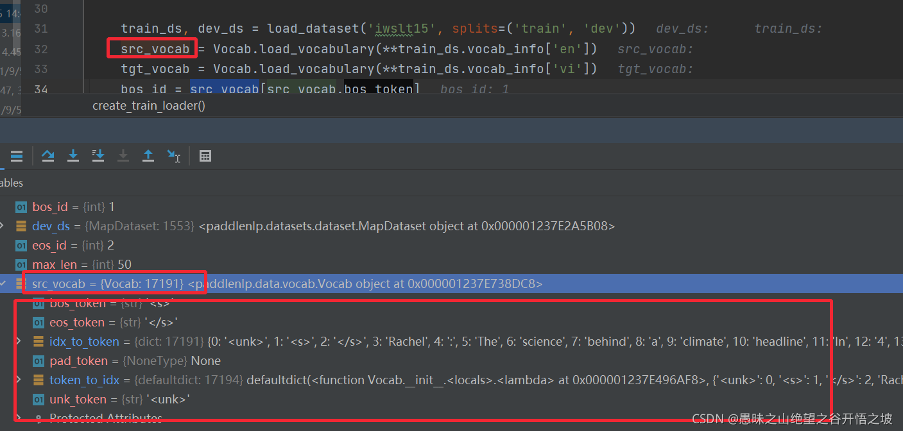Click bos_id at start of line 34
This screenshot has height=431, width=903.
pyautogui.click(x=144, y=89)
